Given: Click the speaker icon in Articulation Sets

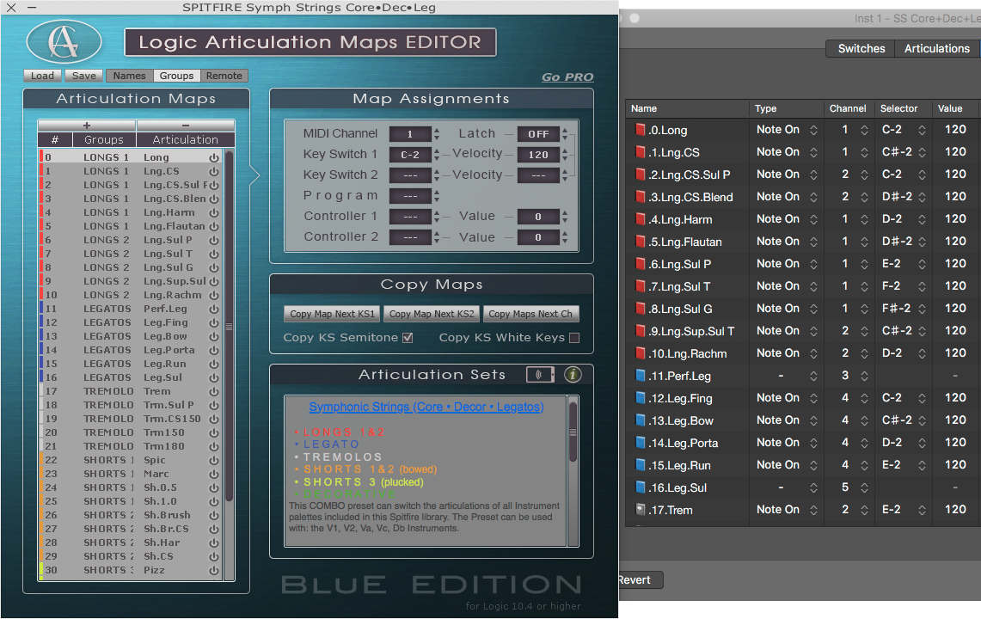Looking at the screenshot, I should 540,374.
